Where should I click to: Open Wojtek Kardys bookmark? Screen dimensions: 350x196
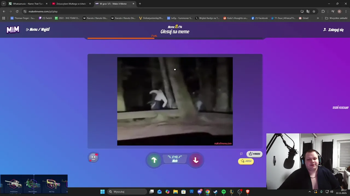pyautogui.click(x=207, y=18)
